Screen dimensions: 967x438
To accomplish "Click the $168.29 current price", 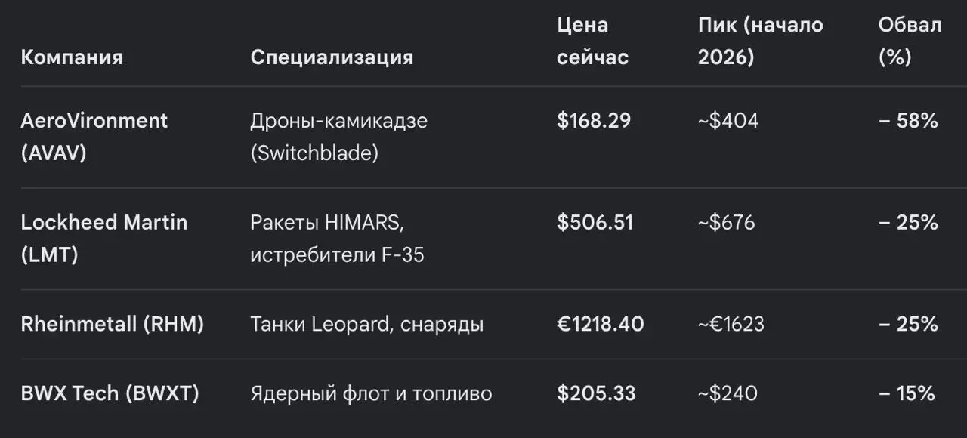I will pos(594,121).
